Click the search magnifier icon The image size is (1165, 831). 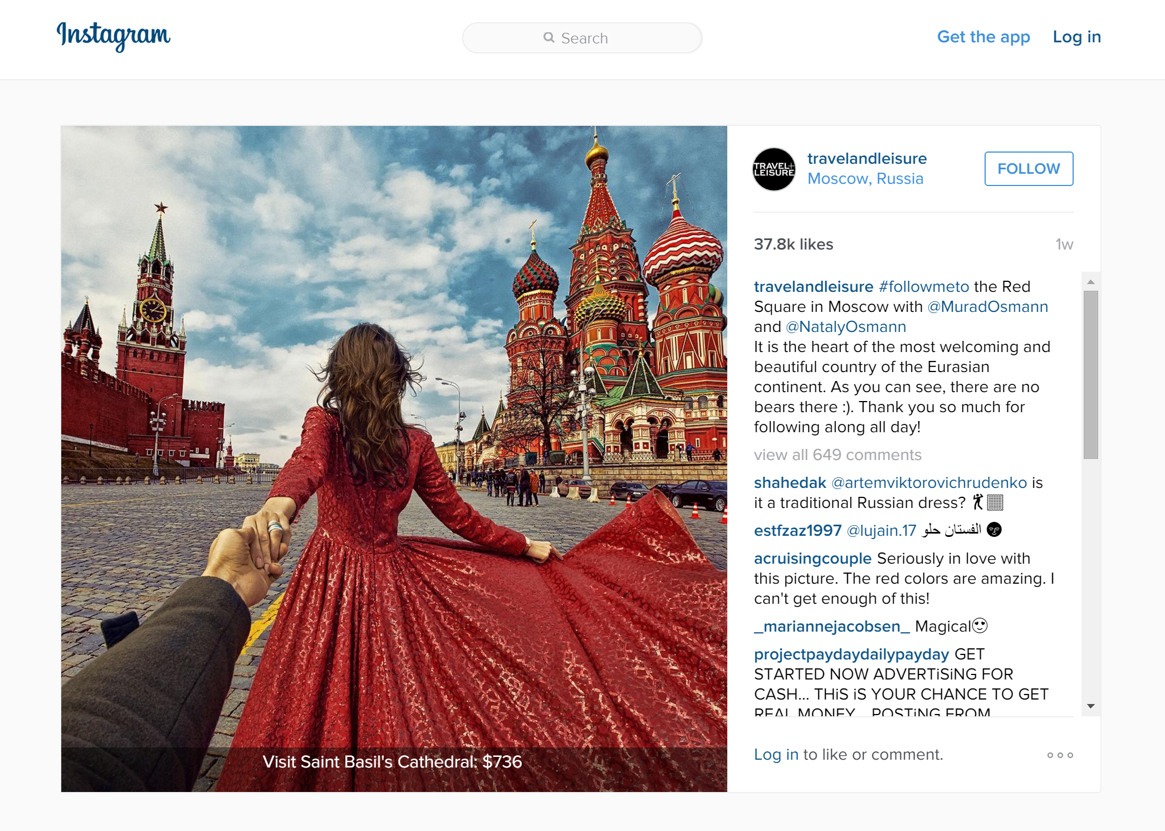point(549,37)
